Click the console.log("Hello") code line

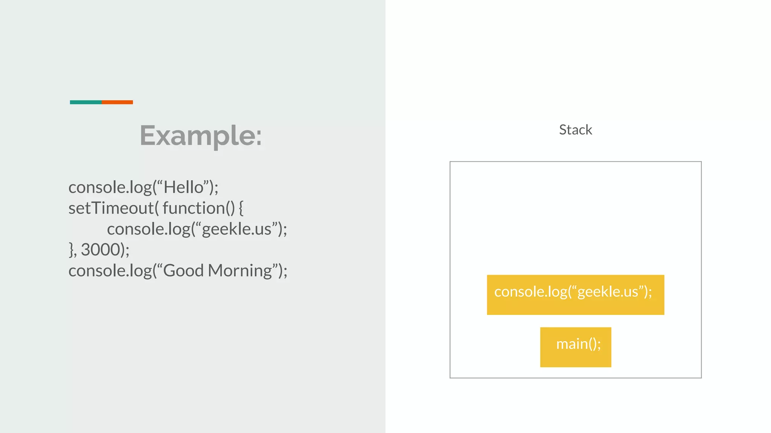(143, 187)
